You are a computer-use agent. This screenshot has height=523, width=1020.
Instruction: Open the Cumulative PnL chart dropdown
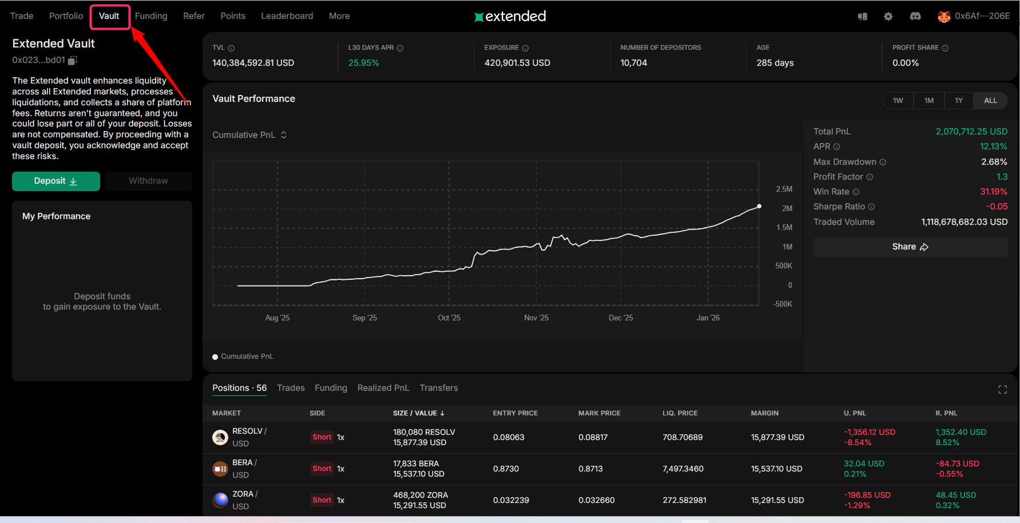pos(249,135)
